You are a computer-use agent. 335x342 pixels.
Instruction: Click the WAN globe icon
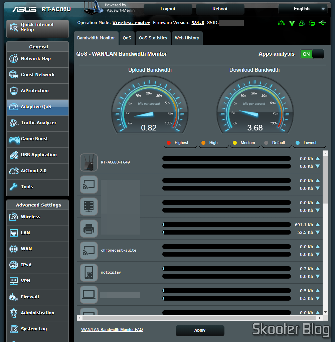click(x=14, y=249)
